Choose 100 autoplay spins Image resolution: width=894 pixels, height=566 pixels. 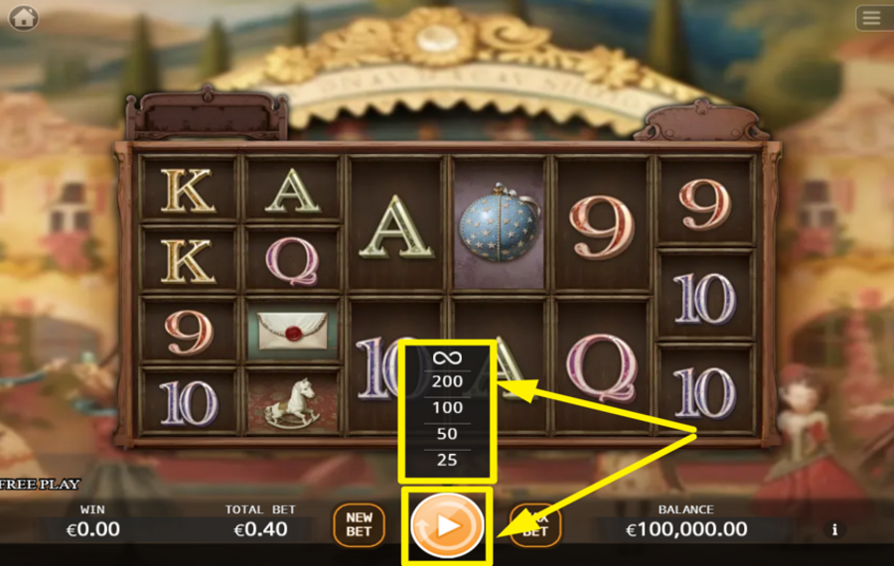tap(447, 407)
